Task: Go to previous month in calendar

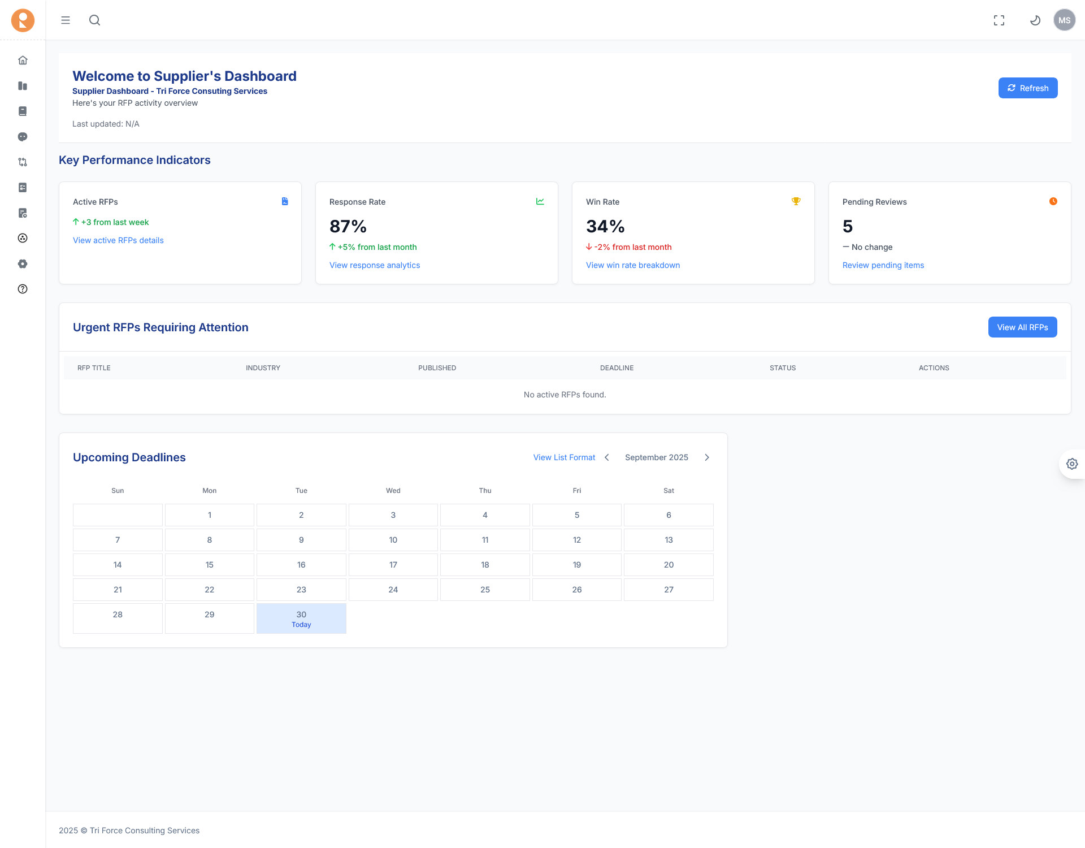Action: click(607, 457)
